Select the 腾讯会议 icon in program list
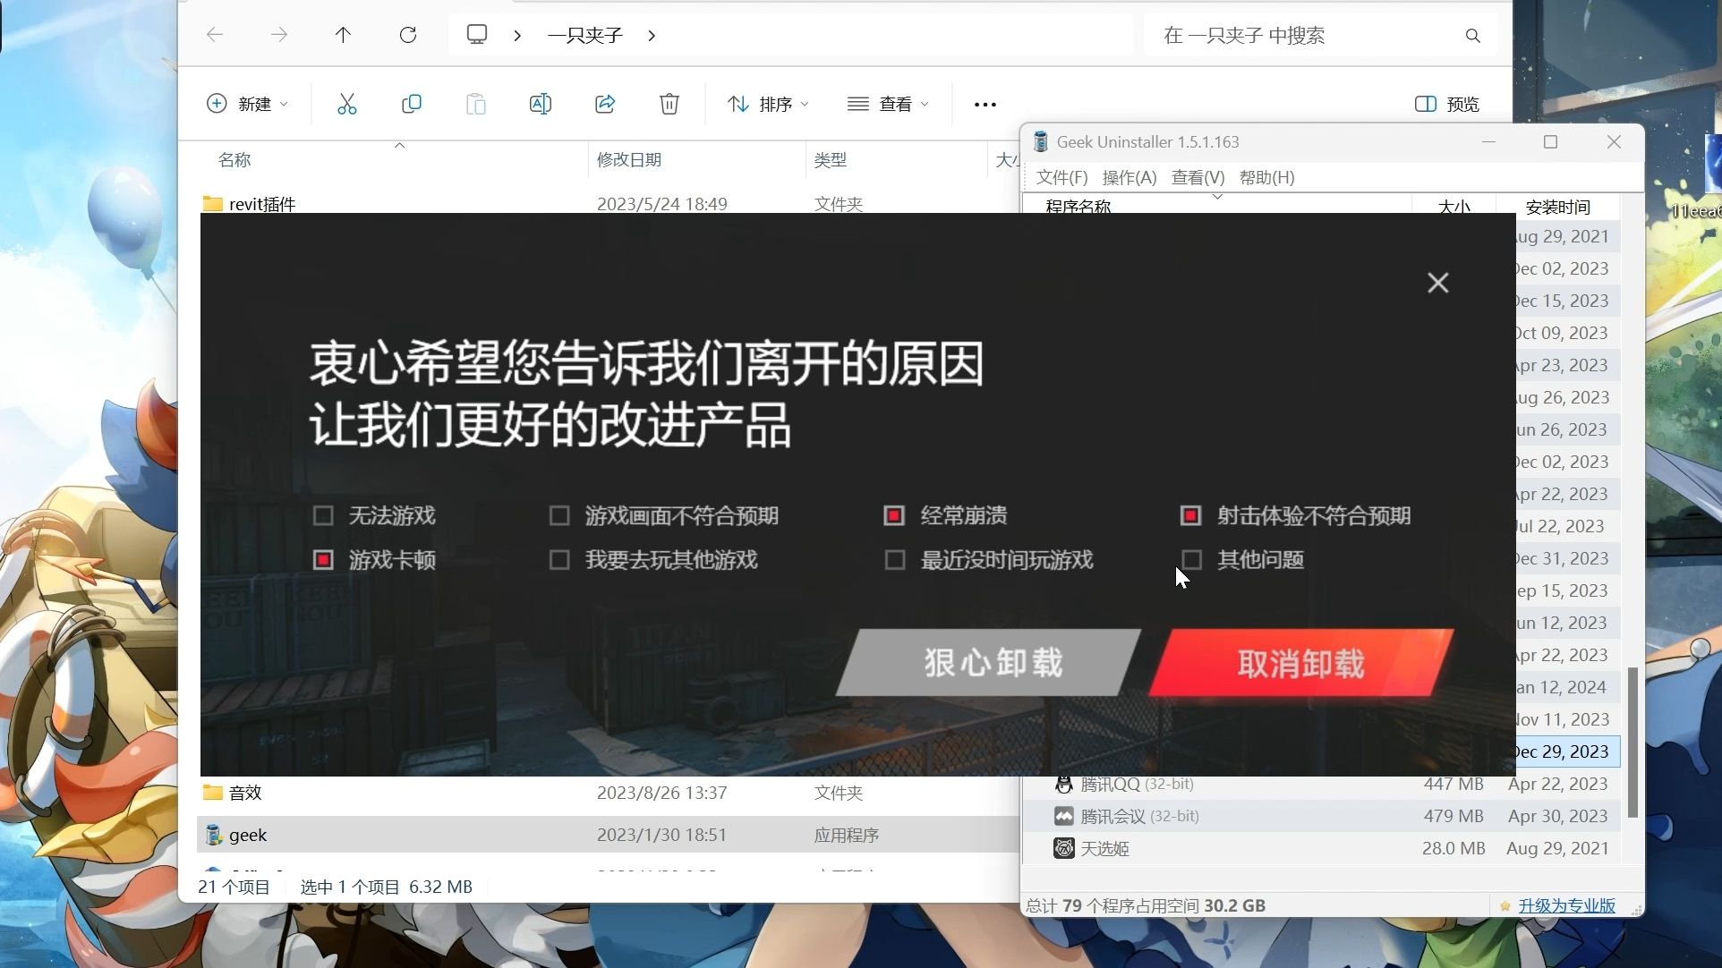1722x968 pixels. 1063,816
